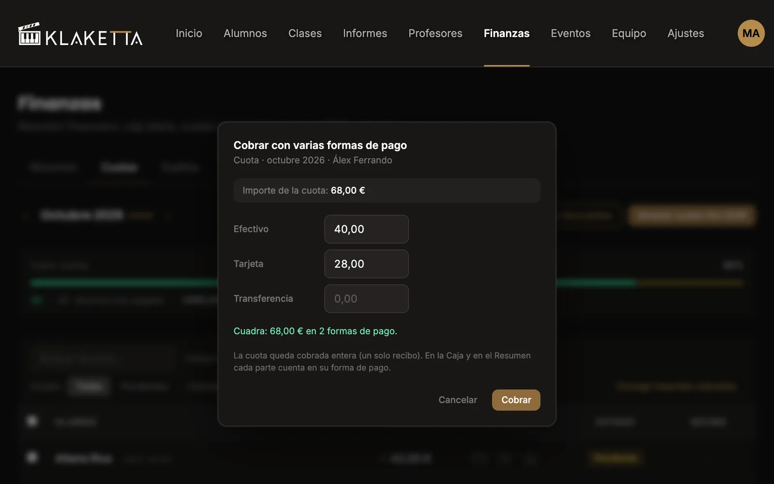This screenshot has height=484, width=774.
Task: Open the Profesores section
Action: 435,33
